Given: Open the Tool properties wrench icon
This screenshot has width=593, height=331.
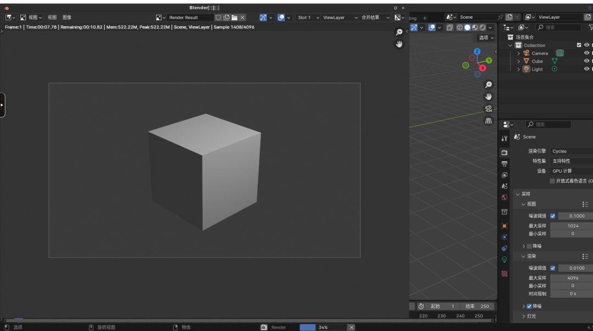Looking at the screenshot, I should (x=505, y=139).
